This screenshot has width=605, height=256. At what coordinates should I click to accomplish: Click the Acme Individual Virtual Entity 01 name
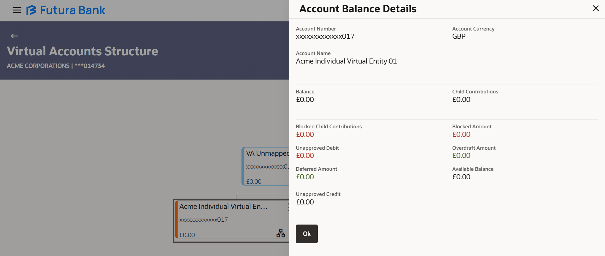346,61
